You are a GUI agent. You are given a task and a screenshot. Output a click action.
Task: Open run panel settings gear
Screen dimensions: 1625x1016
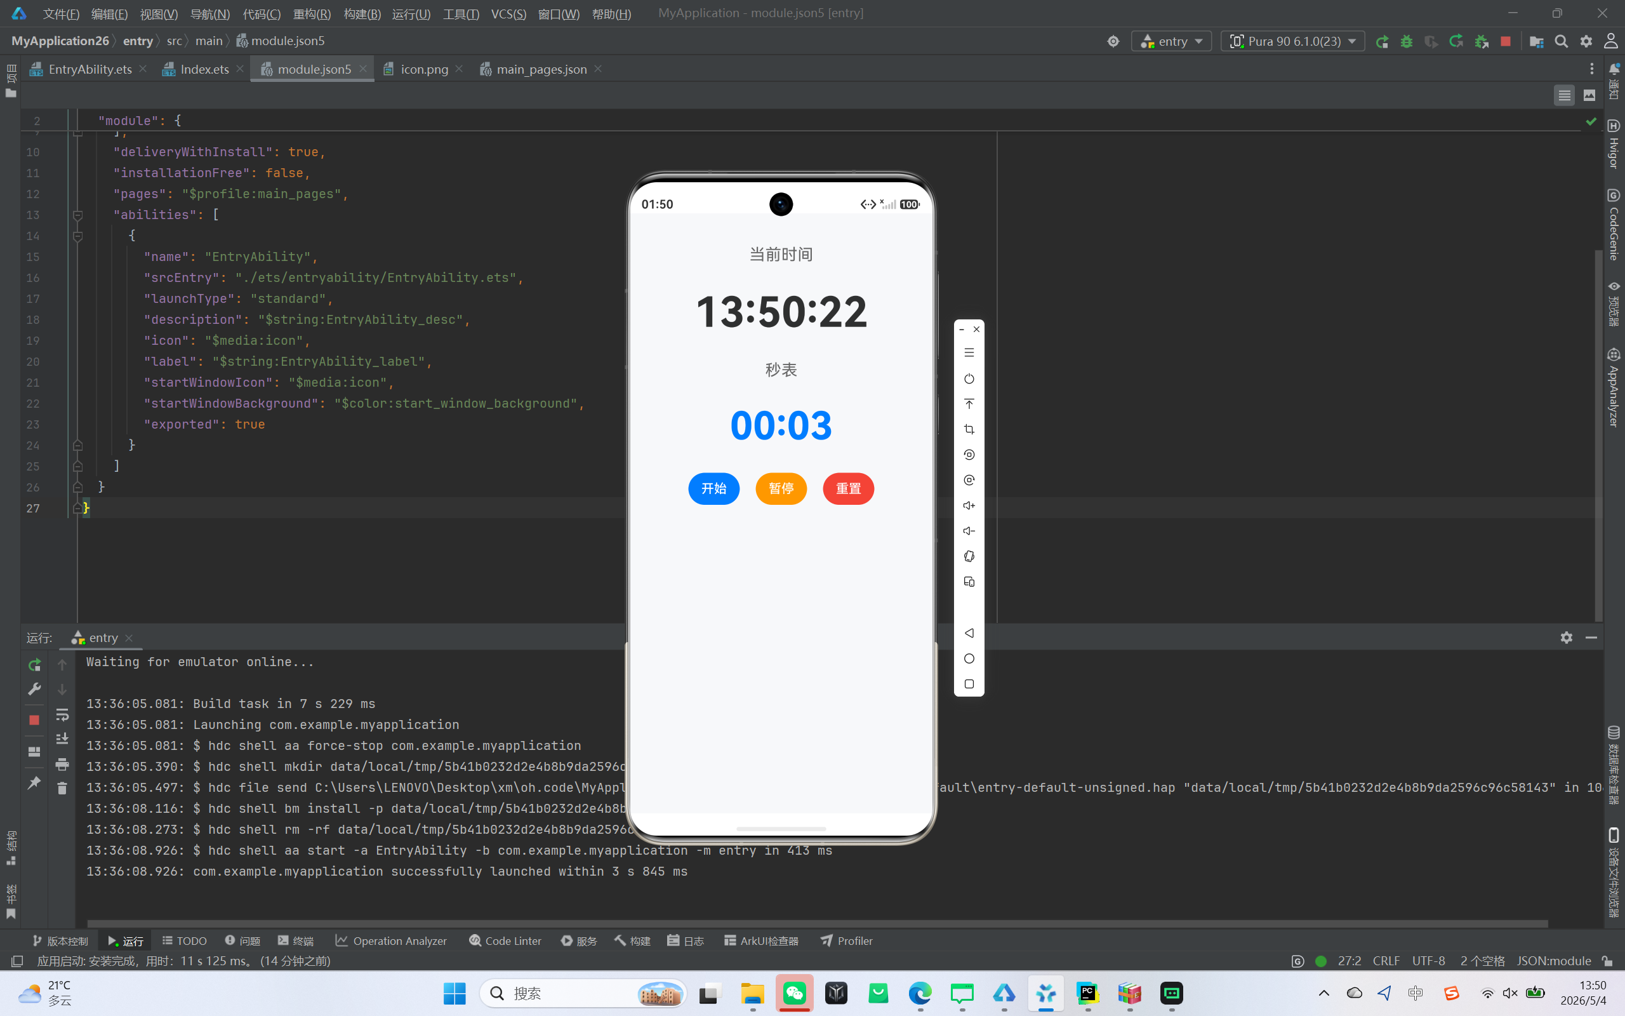pos(1567,638)
